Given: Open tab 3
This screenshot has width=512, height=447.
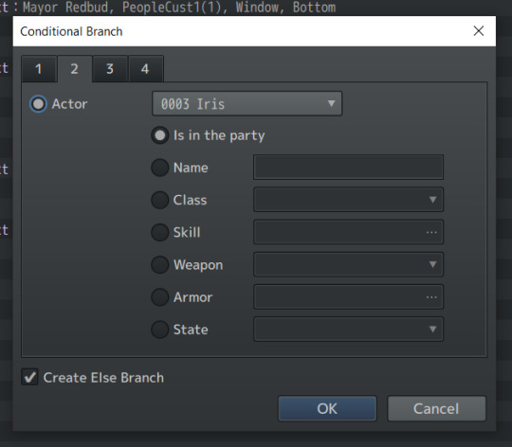Looking at the screenshot, I should point(110,69).
